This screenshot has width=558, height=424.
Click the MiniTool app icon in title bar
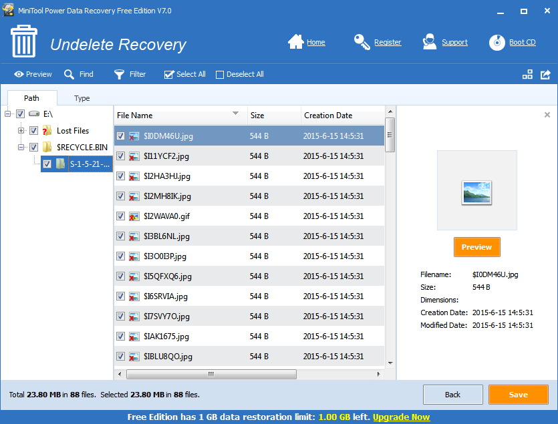click(x=8, y=10)
